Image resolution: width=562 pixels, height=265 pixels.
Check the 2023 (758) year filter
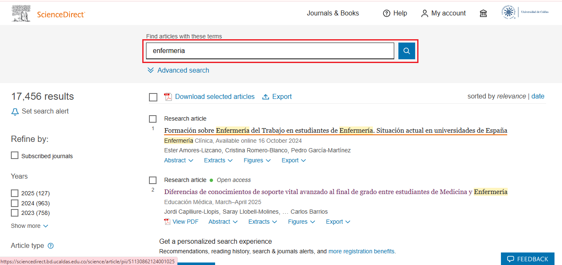[15, 213]
